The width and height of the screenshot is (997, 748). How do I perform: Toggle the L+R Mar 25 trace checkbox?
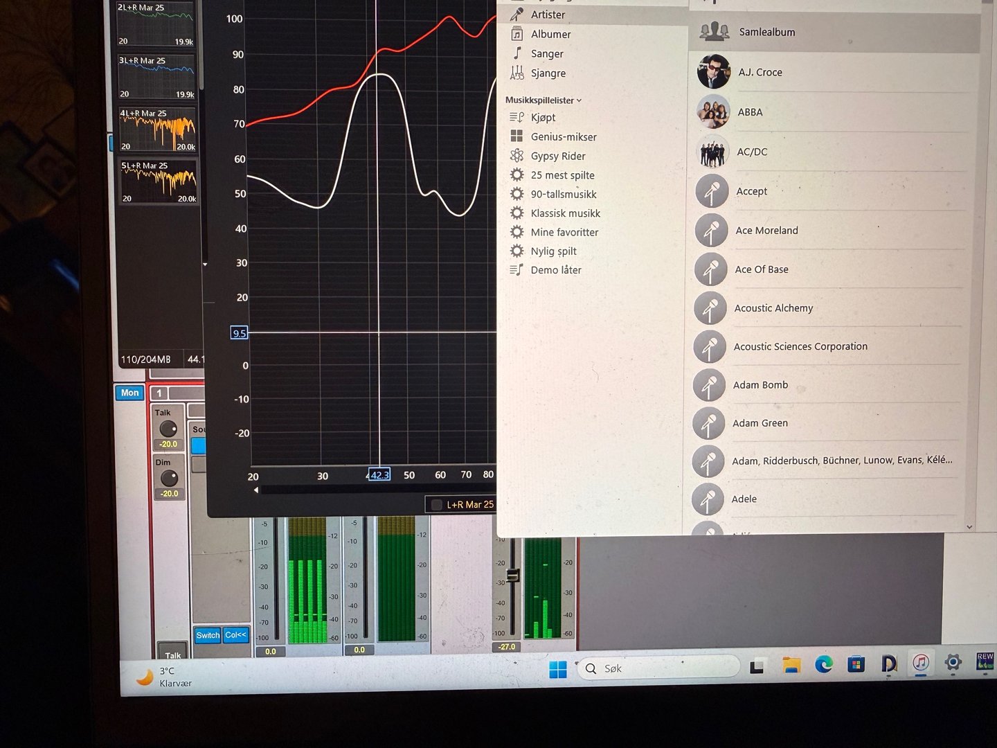[437, 505]
